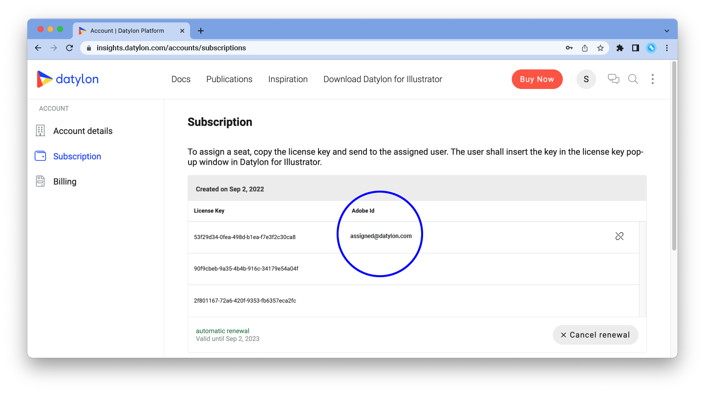Click the browser forward arrow
This screenshot has height=394, width=705.
tap(54, 48)
